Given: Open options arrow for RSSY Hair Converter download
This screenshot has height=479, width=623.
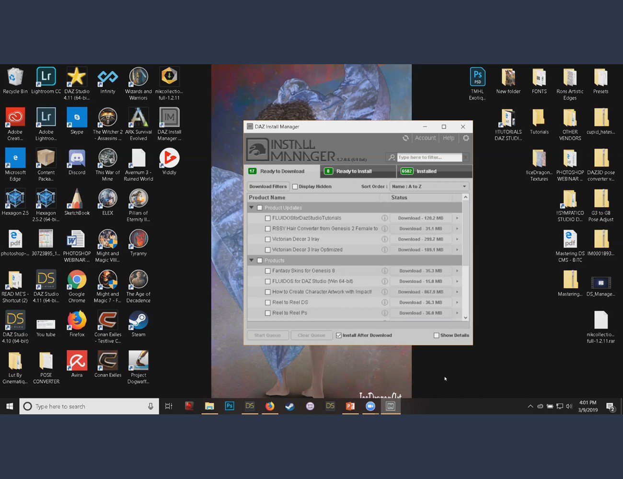Looking at the screenshot, I should click(457, 228).
